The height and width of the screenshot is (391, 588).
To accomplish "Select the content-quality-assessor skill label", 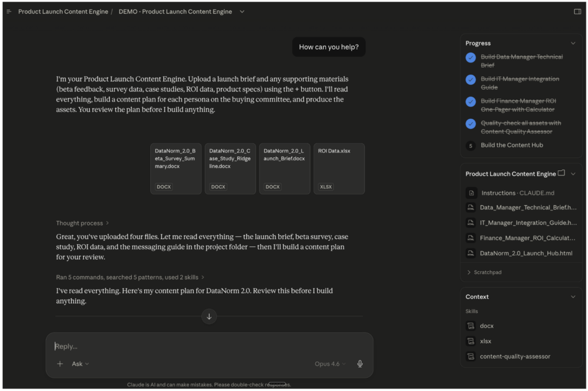I will coord(515,357).
